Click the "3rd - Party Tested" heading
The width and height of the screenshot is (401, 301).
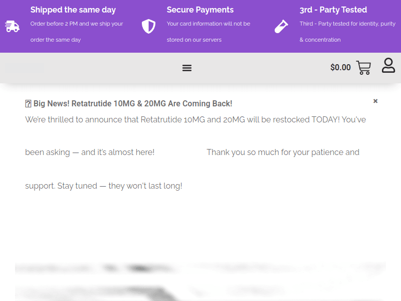coord(333,10)
